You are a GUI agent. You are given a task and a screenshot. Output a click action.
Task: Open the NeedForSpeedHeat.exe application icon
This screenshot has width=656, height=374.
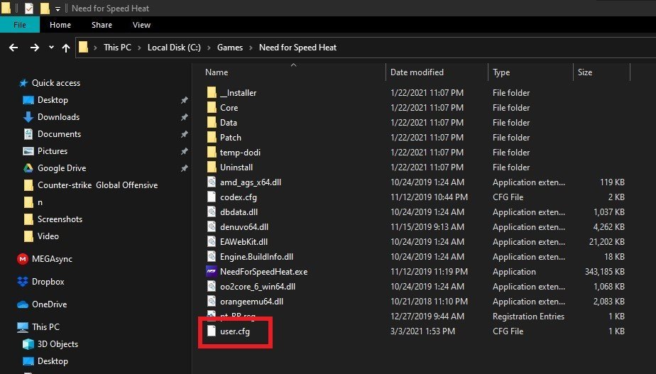coord(211,272)
